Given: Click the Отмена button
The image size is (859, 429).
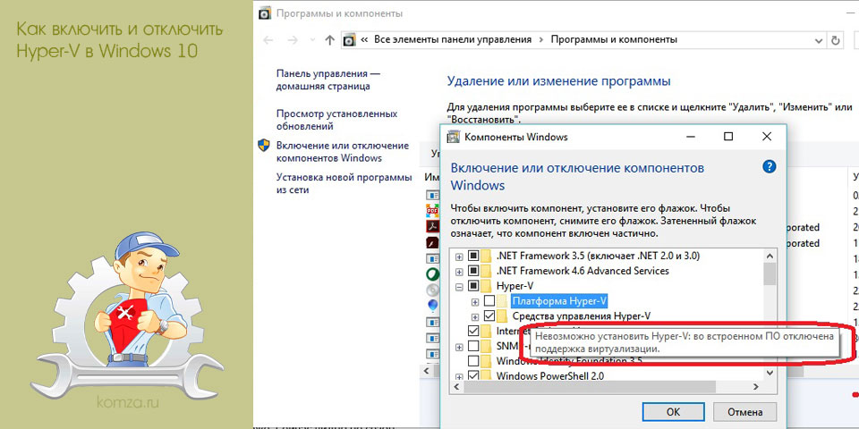Looking at the screenshot, I should coord(745,411).
